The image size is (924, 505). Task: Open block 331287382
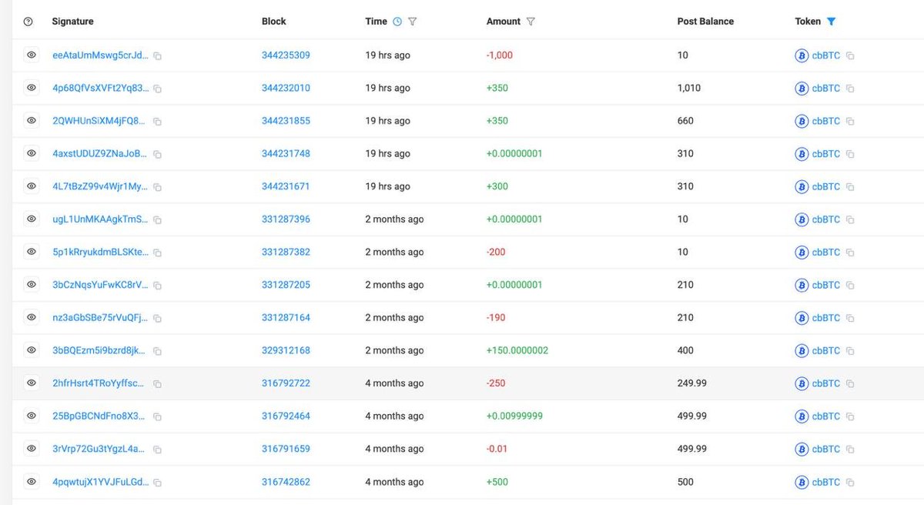286,252
